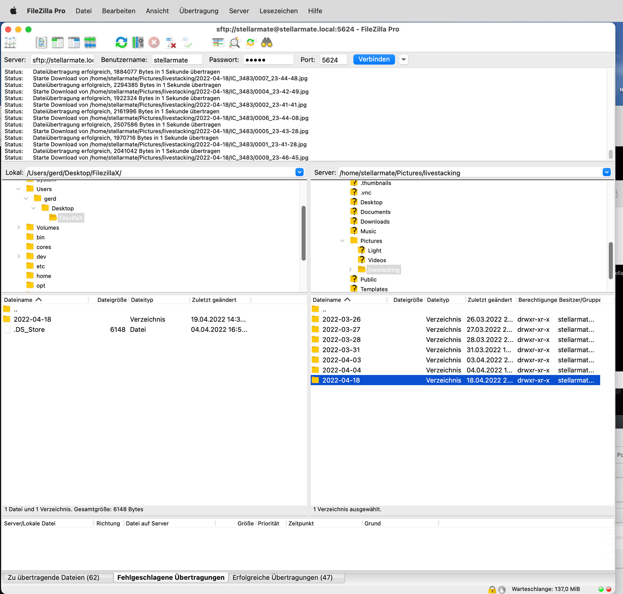
Task: Open the Übertragung menu
Action: [199, 11]
